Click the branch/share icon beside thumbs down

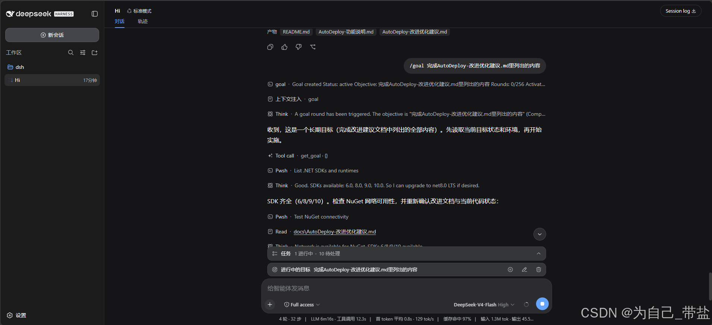pyautogui.click(x=313, y=47)
